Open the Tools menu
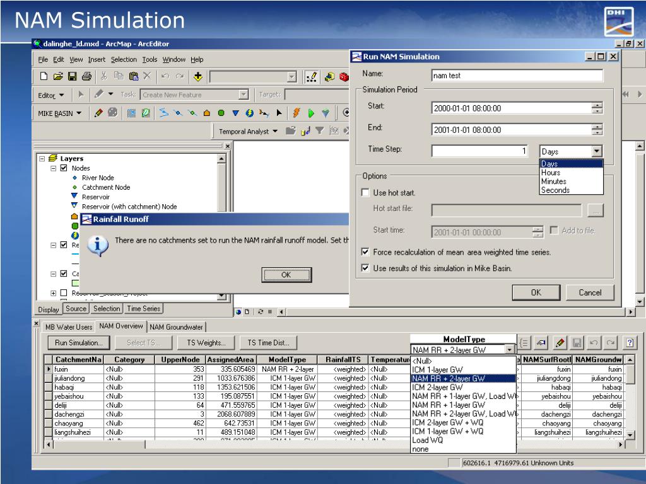This screenshot has height=484, width=646. point(150,60)
